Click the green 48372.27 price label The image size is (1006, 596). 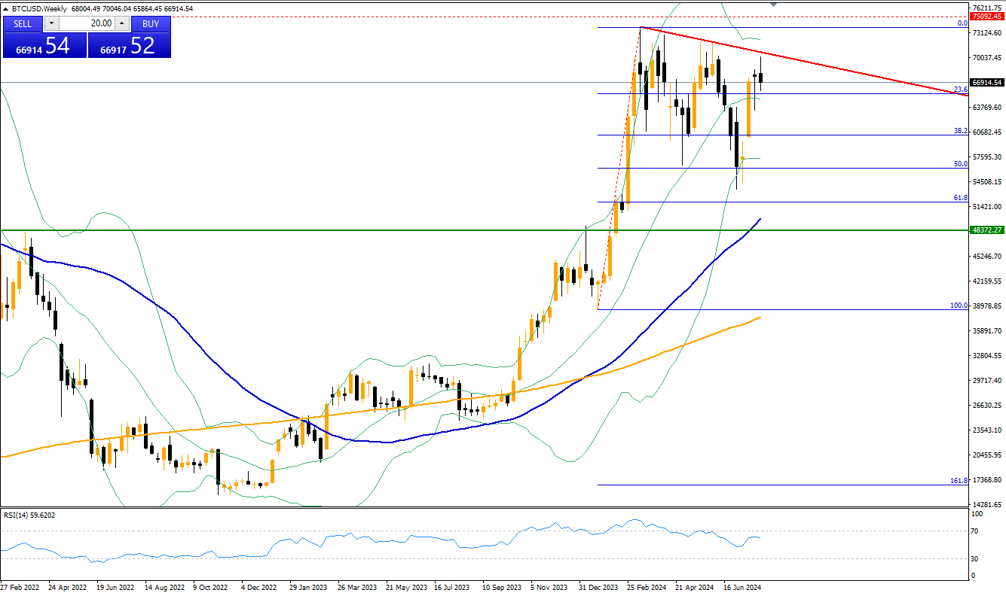(x=986, y=230)
